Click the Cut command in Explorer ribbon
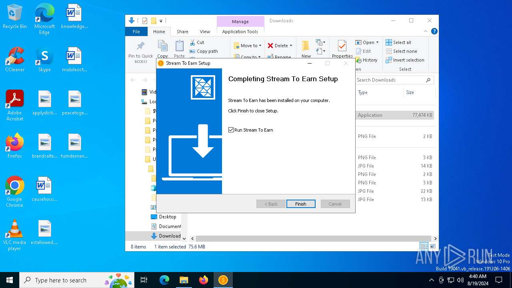Screen dimensions: 512x288 (197, 42)
